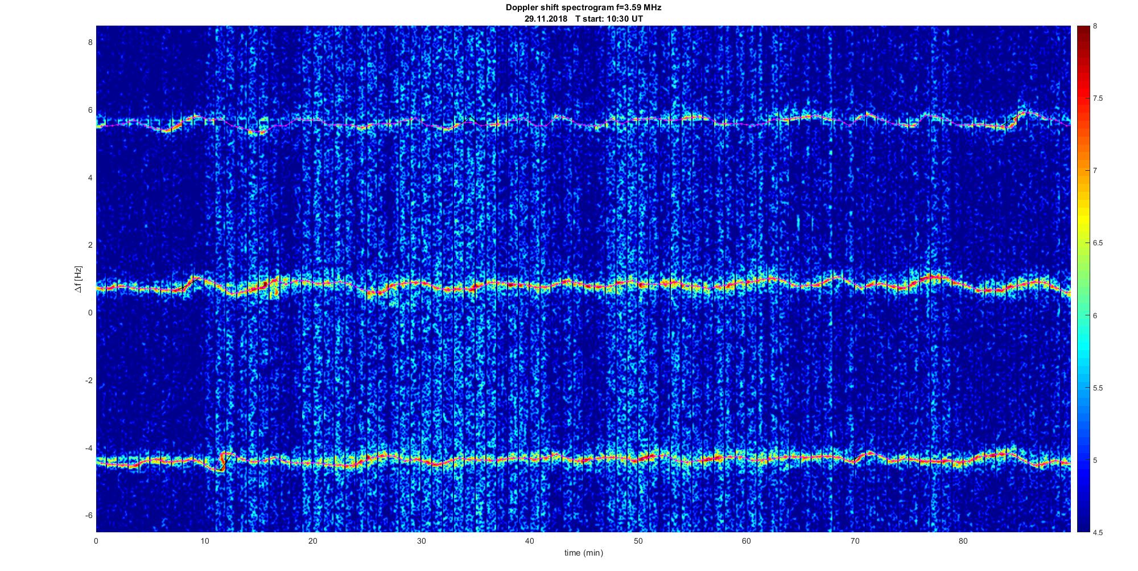Click the y-axis tick label '-4'
Image resolution: width=1138 pixels, height=571 pixels.
tap(89, 448)
